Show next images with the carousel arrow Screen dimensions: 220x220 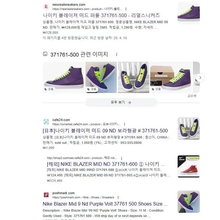pos(200,78)
